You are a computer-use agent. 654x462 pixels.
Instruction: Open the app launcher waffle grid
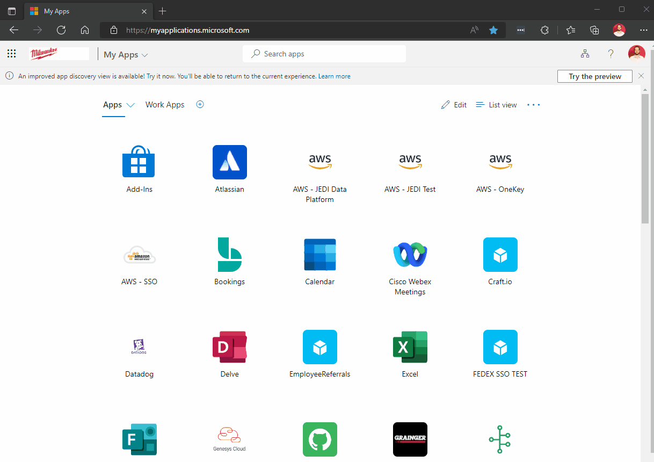[11, 54]
